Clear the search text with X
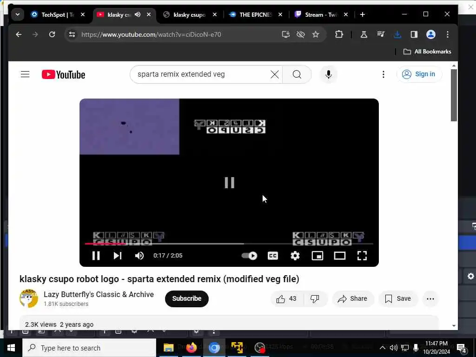 [x=274, y=74]
